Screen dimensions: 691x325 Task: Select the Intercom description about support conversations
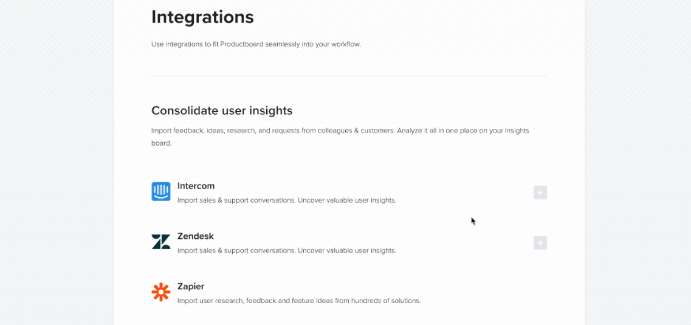tap(286, 200)
